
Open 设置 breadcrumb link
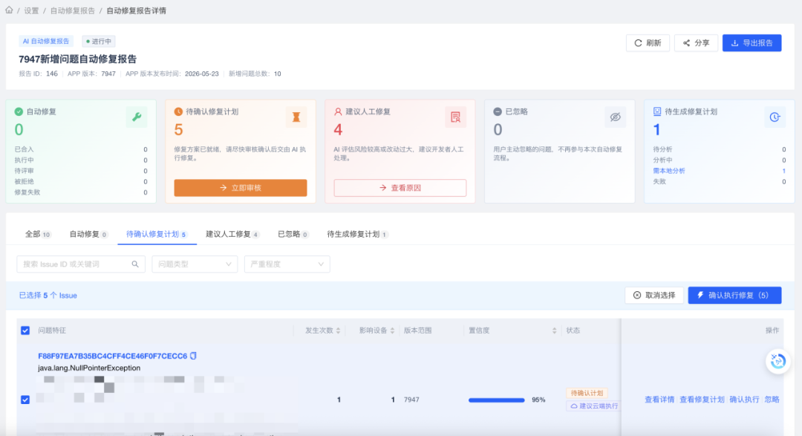tap(31, 10)
